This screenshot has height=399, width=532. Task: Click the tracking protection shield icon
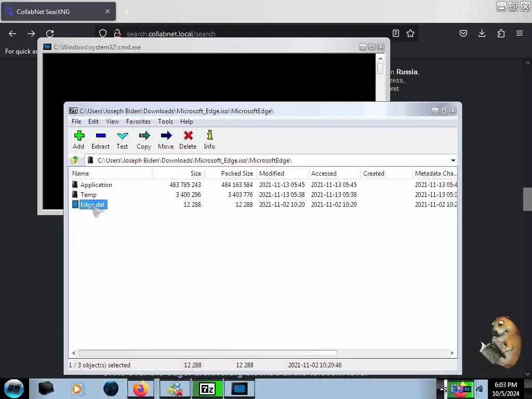[x=103, y=34]
